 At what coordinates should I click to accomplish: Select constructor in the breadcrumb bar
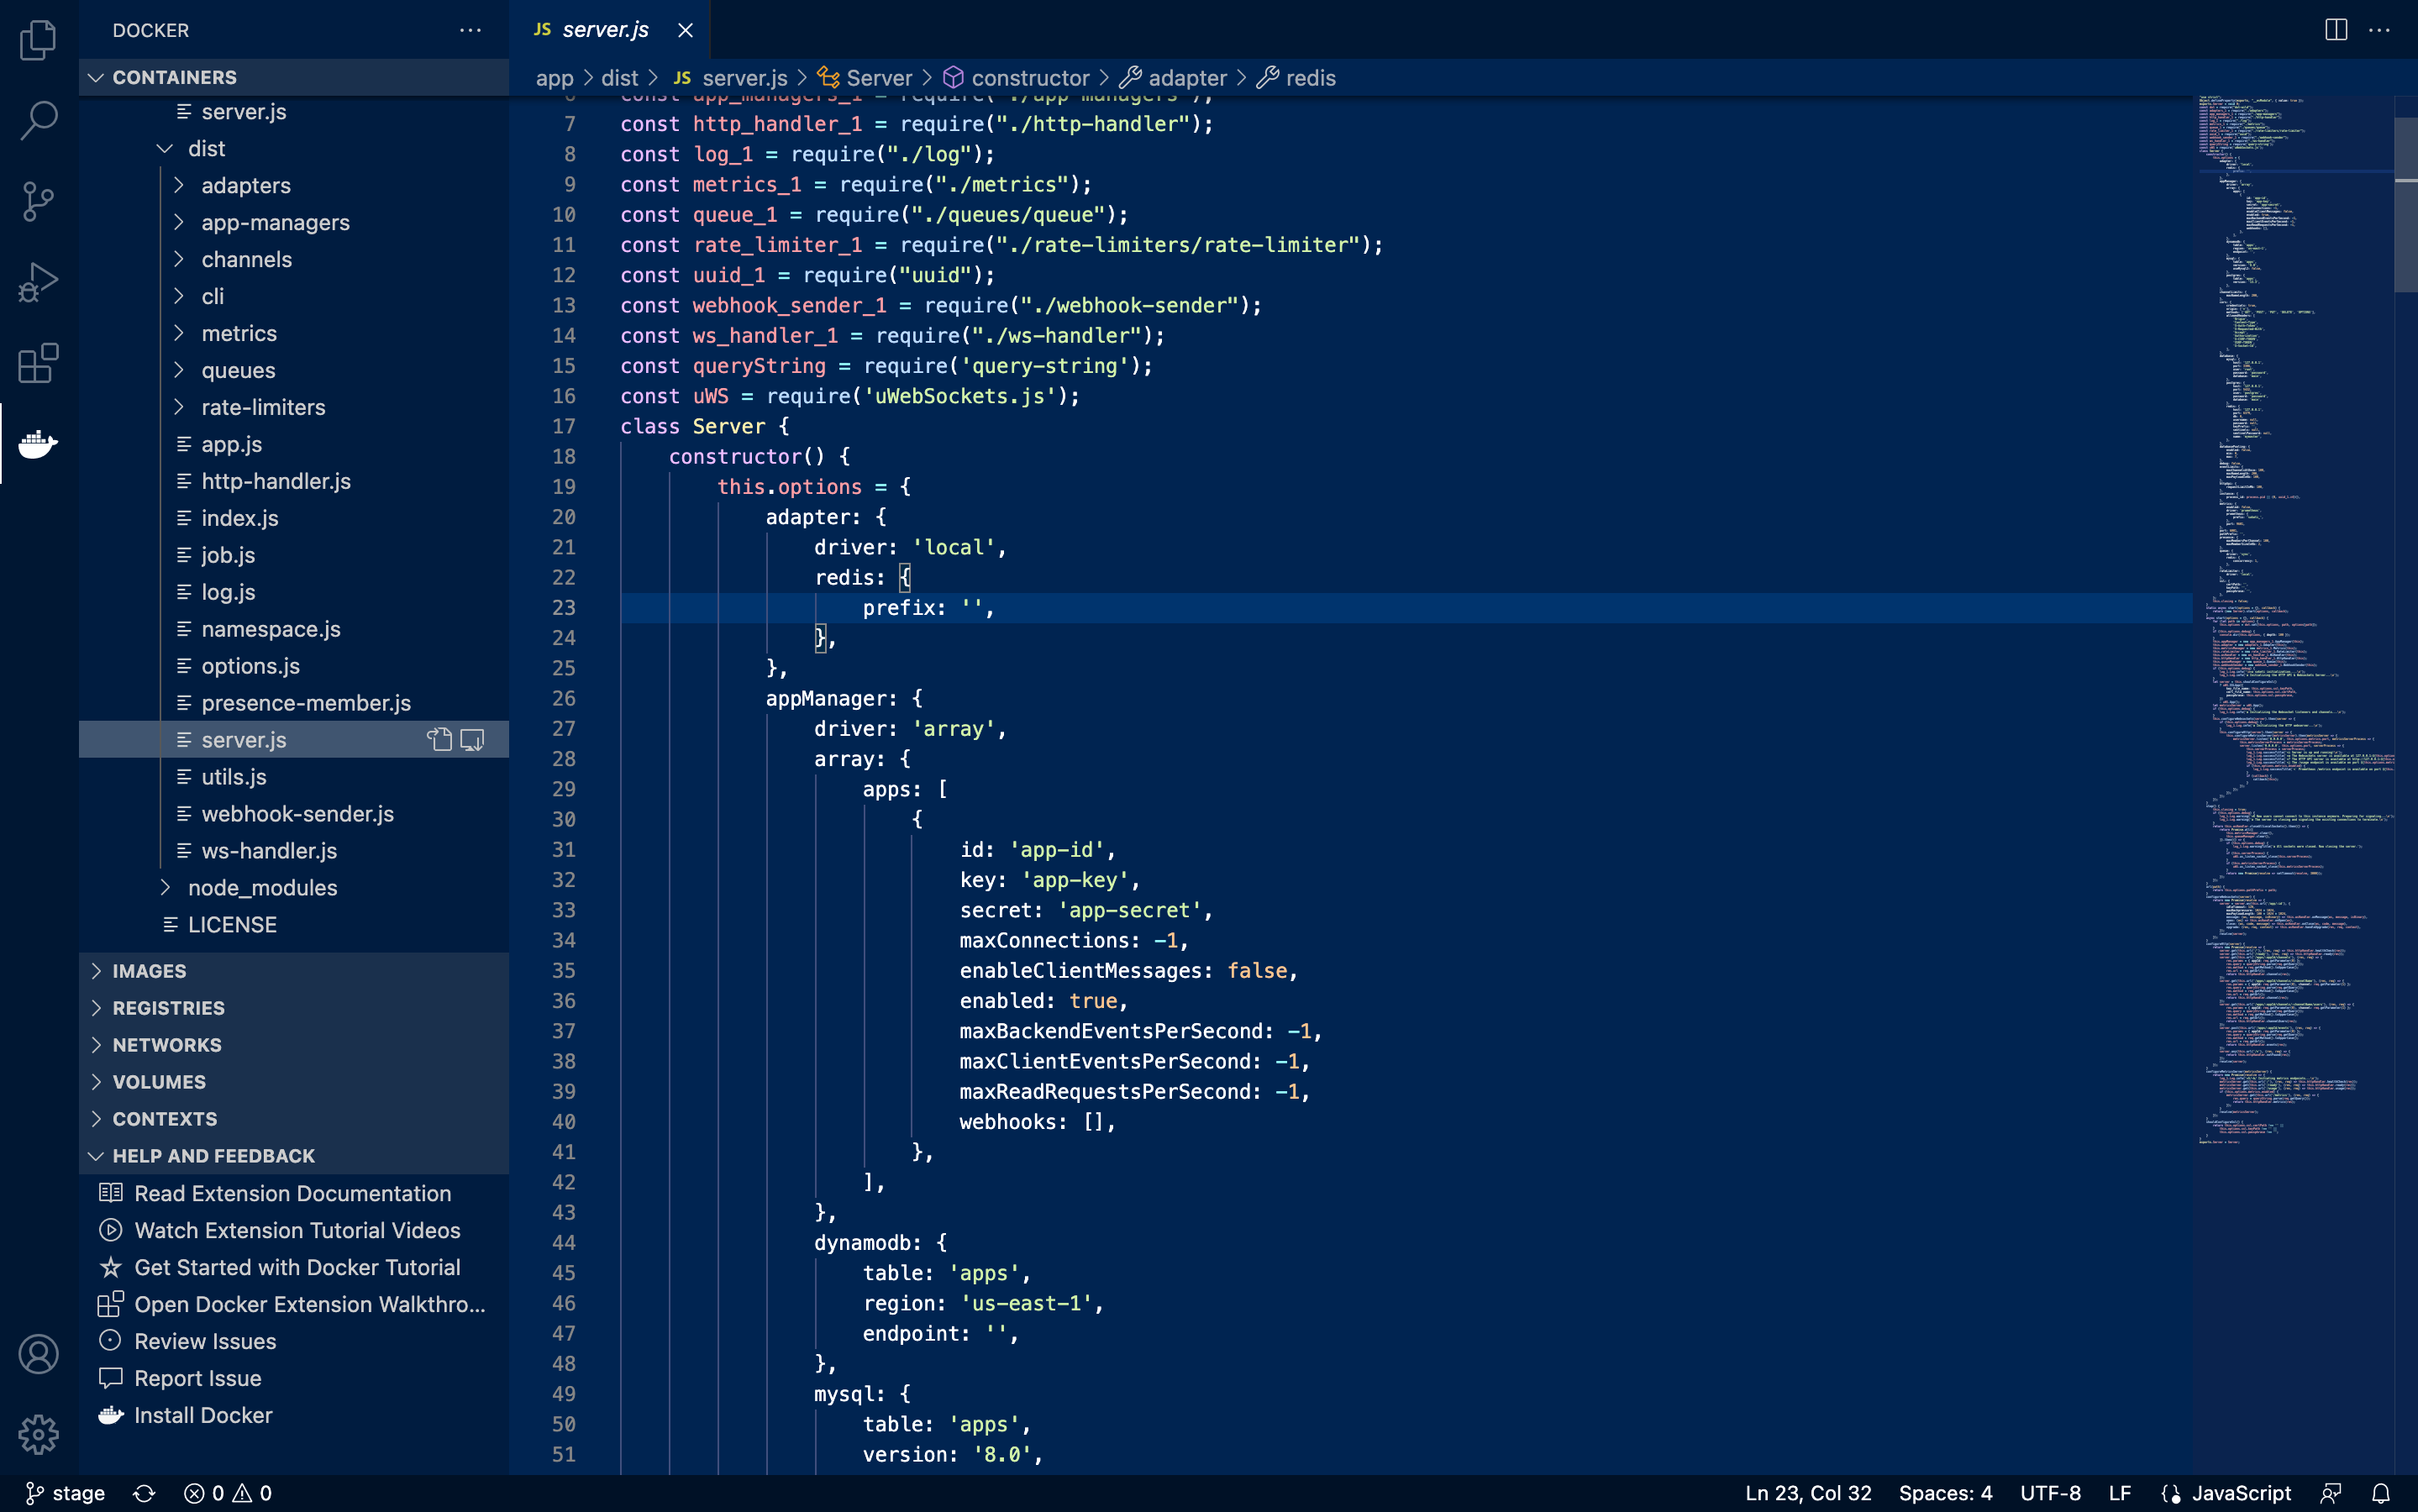[x=1030, y=77]
